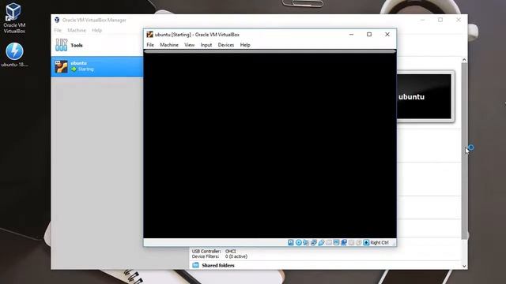Click the Shared folders section icon
Screen dimensions: 506x284
pyautogui.click(x=195, y=265)
